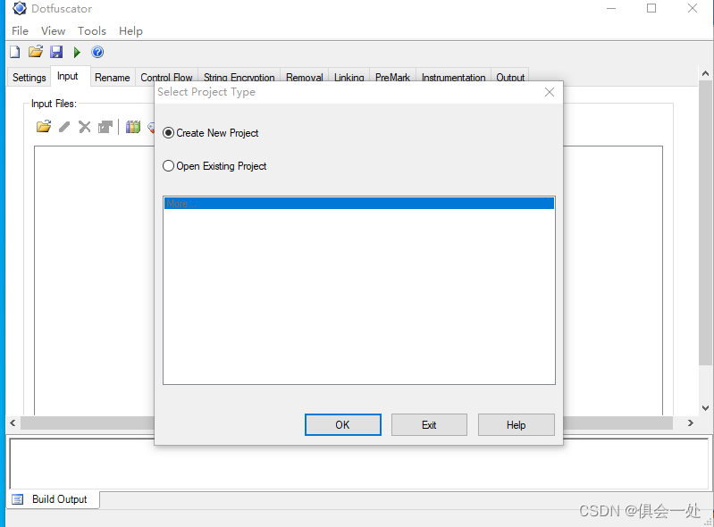Click the Exit button in the dialog
Viewport: 714px width, 527px height.
tap(429, 424)
